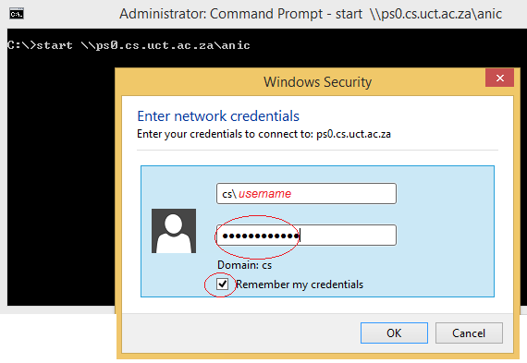Click the "Enter network credentials" heading
The width and height of the screenshot is (527, 363).
(x=218, y=116)
